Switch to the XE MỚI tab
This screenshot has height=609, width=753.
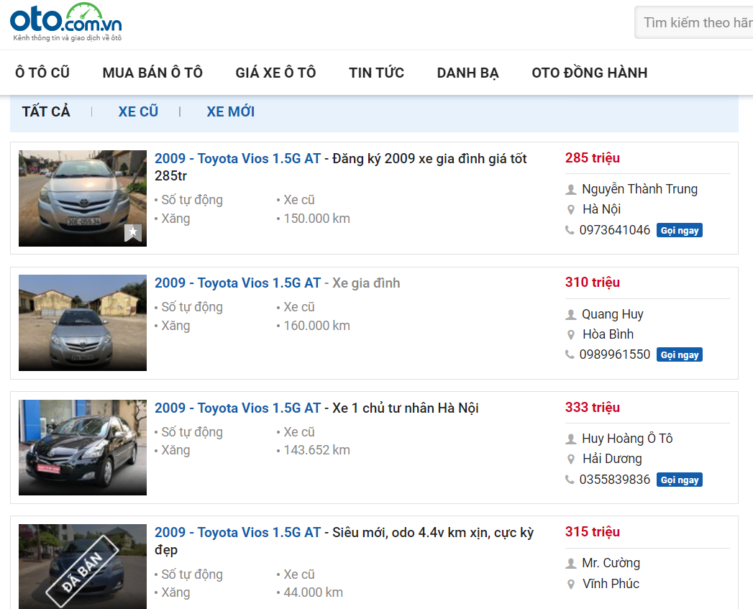(230, 111)
